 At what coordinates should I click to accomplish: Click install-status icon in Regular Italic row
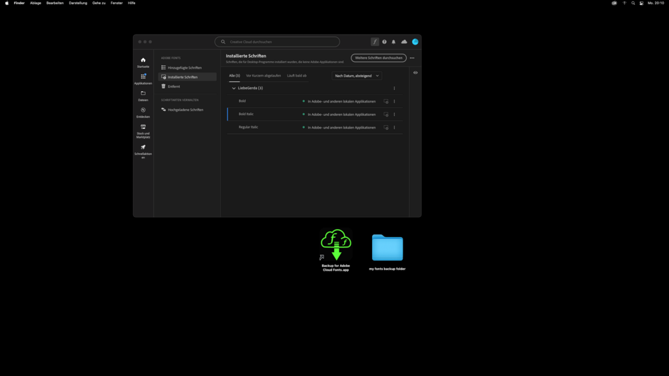pyautogui.click(x=385, y=128)
